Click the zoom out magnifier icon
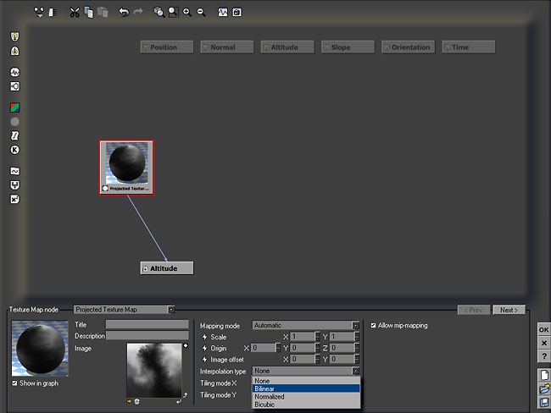 201,12
